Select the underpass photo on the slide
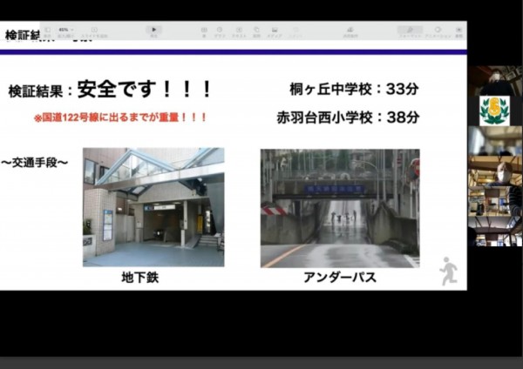The width and height of the screenshot is (523, 369). click(x=340, y=209)
